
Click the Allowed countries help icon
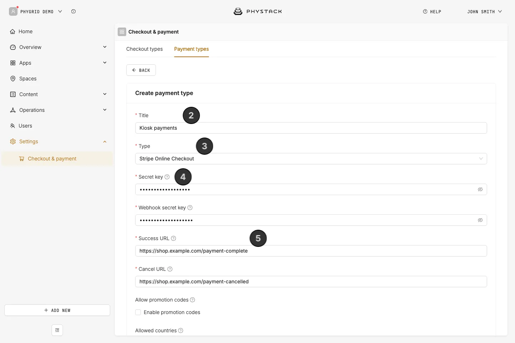coord(181,330)
